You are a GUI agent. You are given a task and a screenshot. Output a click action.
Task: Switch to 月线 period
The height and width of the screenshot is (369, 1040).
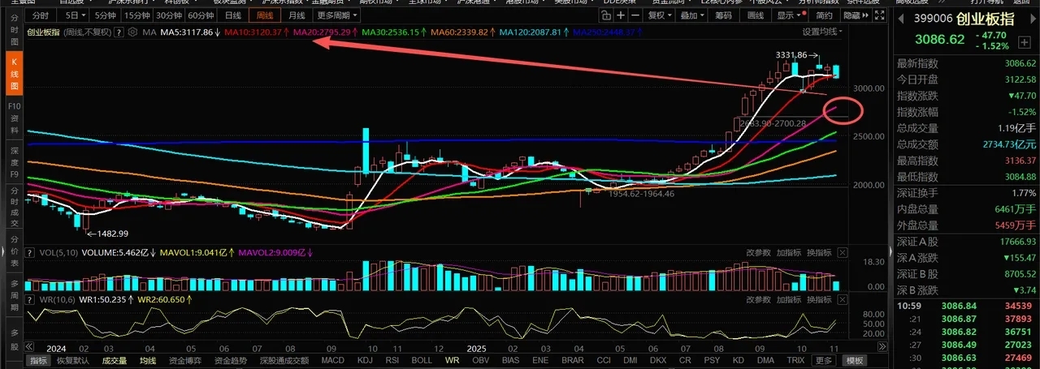296,15
